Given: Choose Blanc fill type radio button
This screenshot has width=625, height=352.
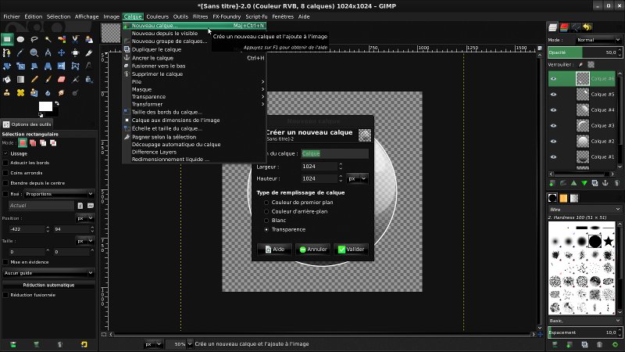Looking at the screenshot, I should click(x=266, y=221).
